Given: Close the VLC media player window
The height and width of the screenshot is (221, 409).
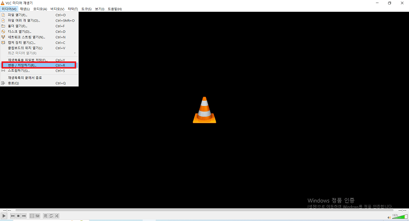Looking at the screenshot, I should [402, 3].
